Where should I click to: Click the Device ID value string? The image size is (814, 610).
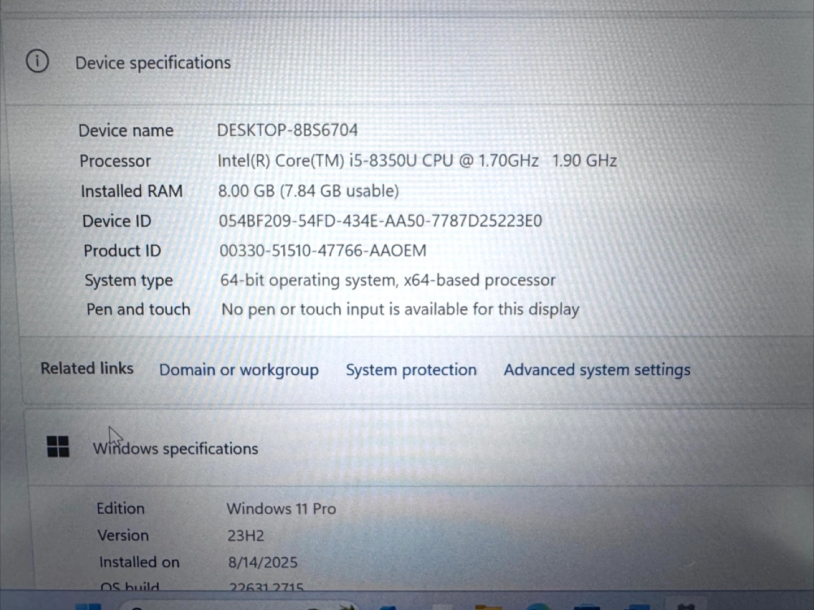tap(380, 220)
